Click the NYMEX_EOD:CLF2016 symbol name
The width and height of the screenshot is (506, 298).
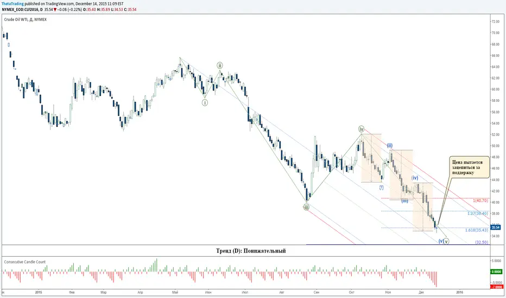click(x=20, y=10)
